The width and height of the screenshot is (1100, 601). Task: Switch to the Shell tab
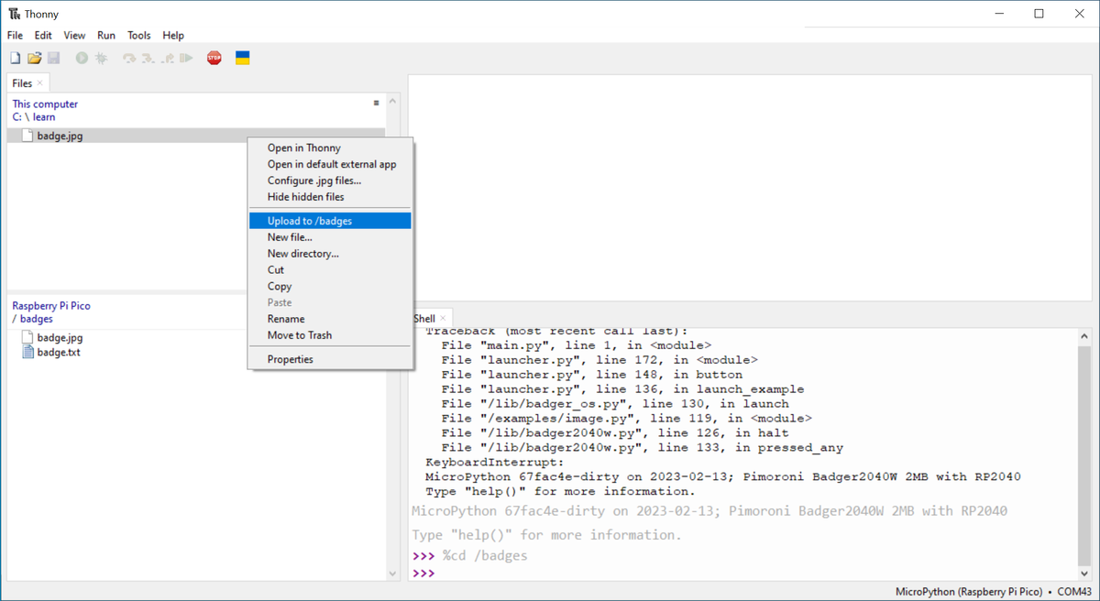425,318
